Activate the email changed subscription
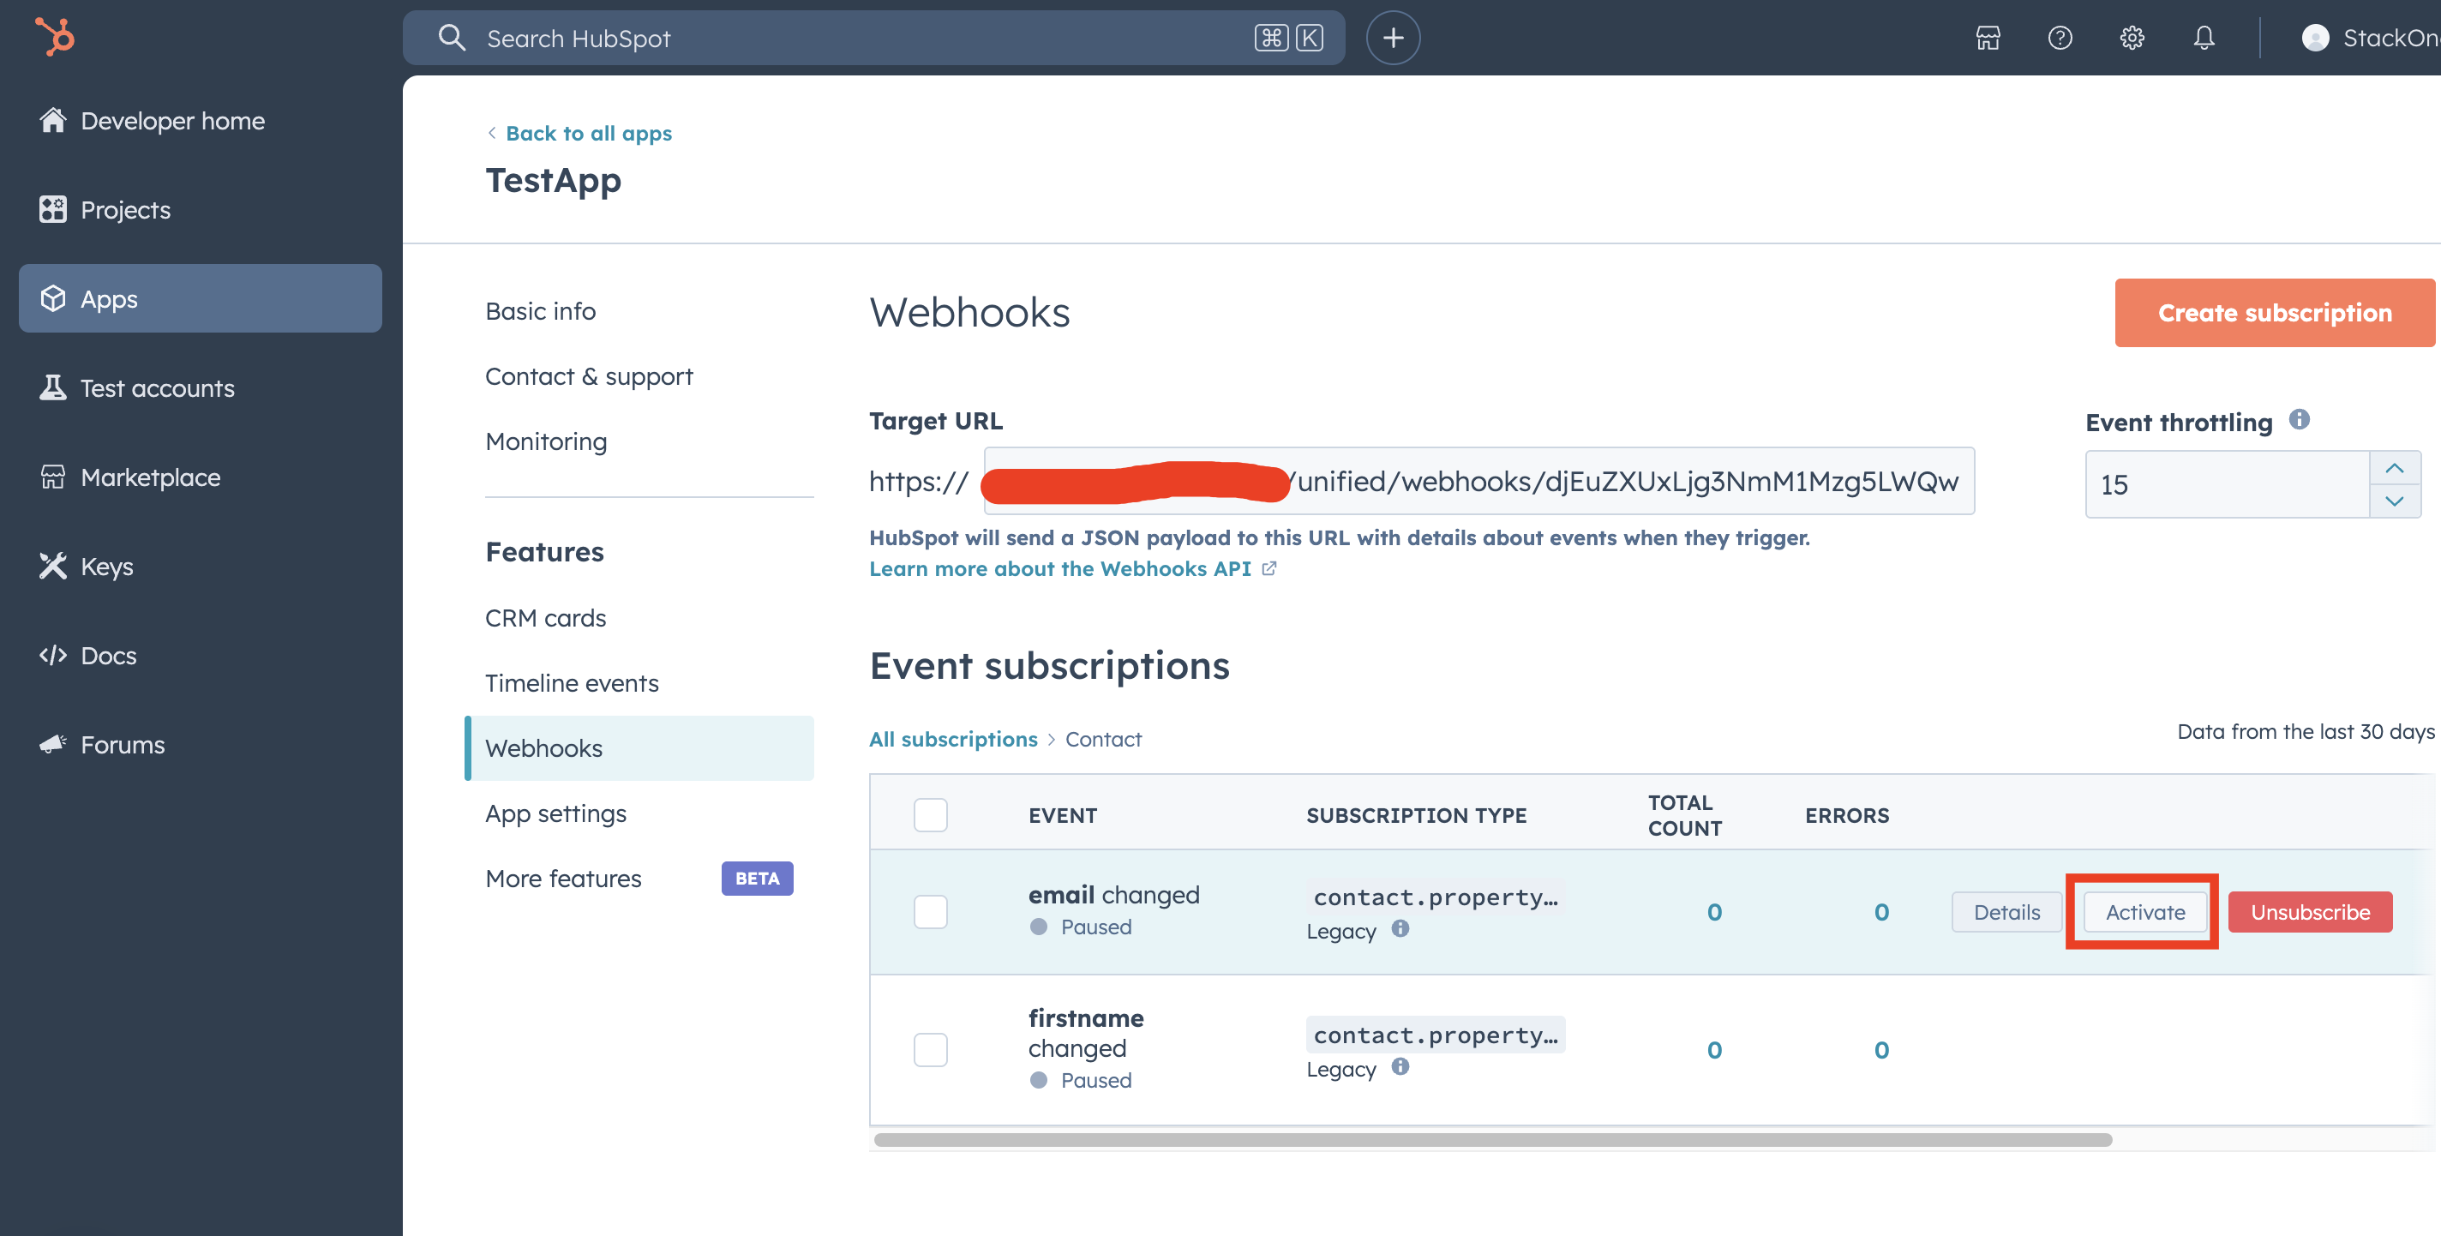The height and width of the screenshot is (1236, 2441). click(2144, 912)
